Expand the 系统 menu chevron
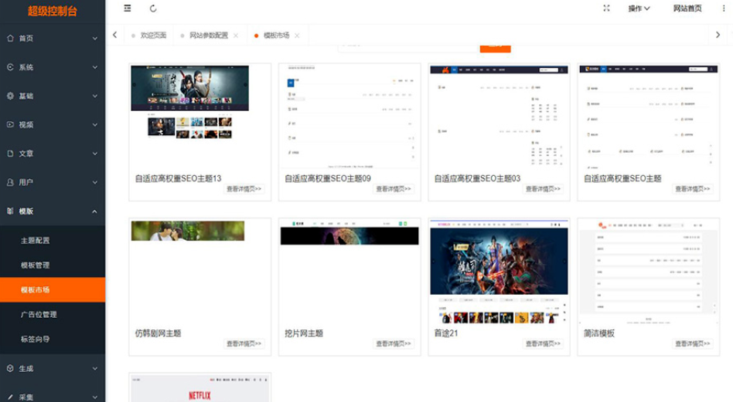Screen dimensions: 733x402 click(95, 67)
